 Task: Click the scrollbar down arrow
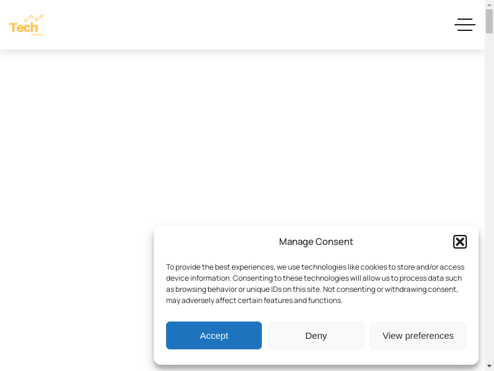[x=489, y=366]
